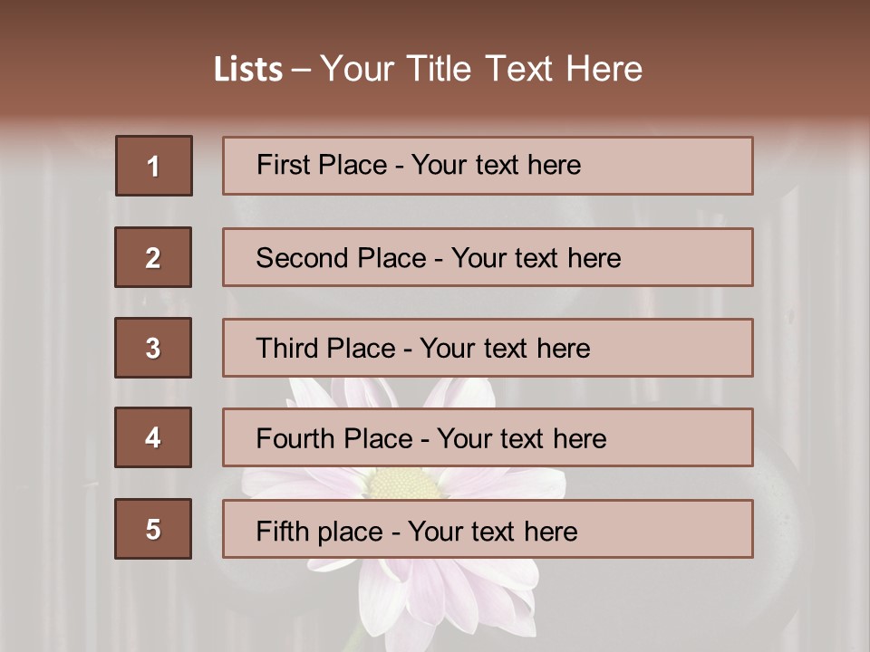Click the number 5 box
870x652 pixels.
153,529
